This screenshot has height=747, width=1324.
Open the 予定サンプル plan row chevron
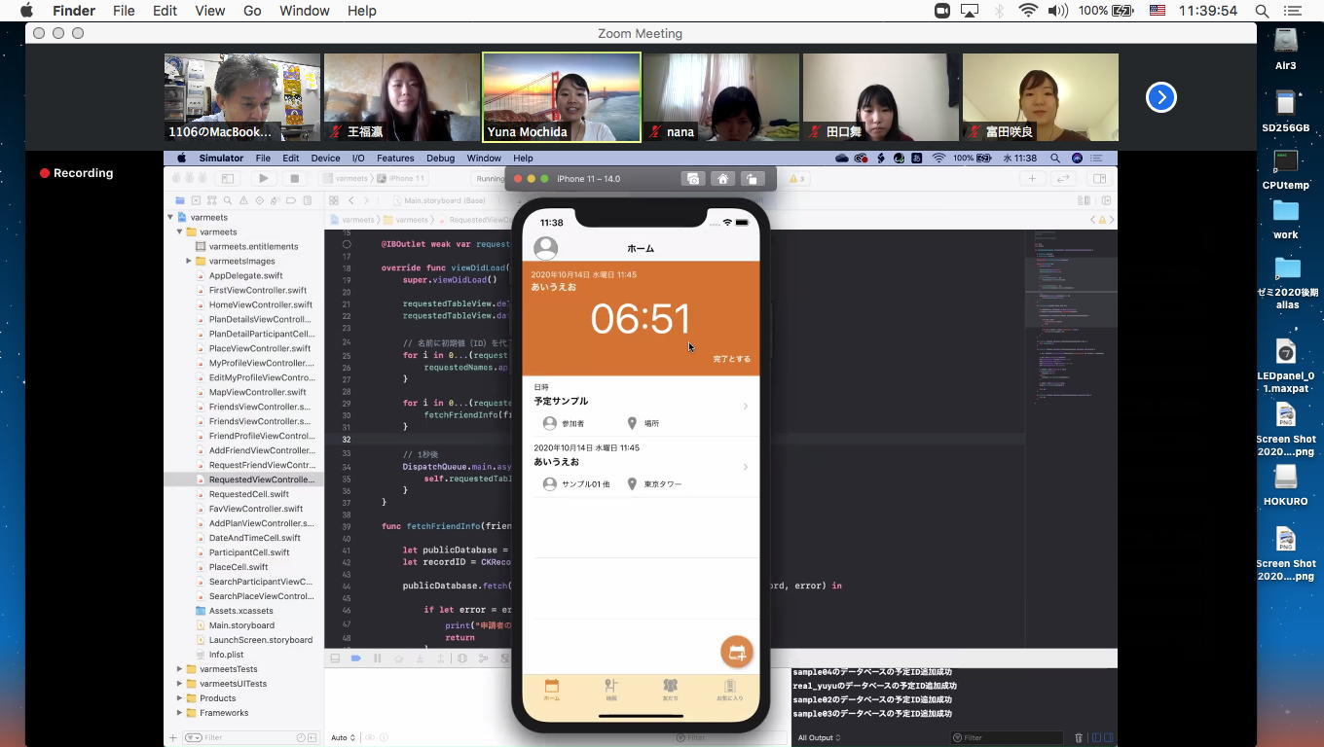tap(746, 407)
